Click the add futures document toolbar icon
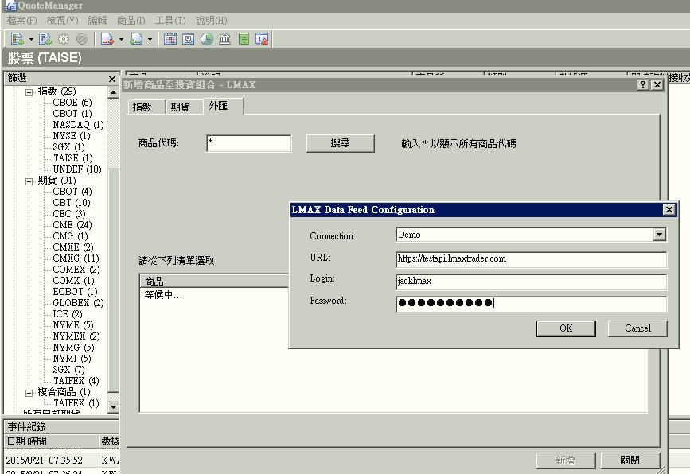Viewport: 690px width, 474px height. tap(45, 39)
